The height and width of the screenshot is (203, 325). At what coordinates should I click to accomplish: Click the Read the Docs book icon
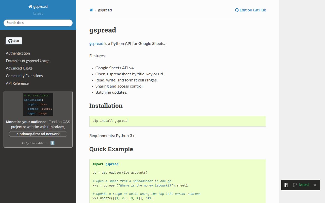[x=286, y=185]
